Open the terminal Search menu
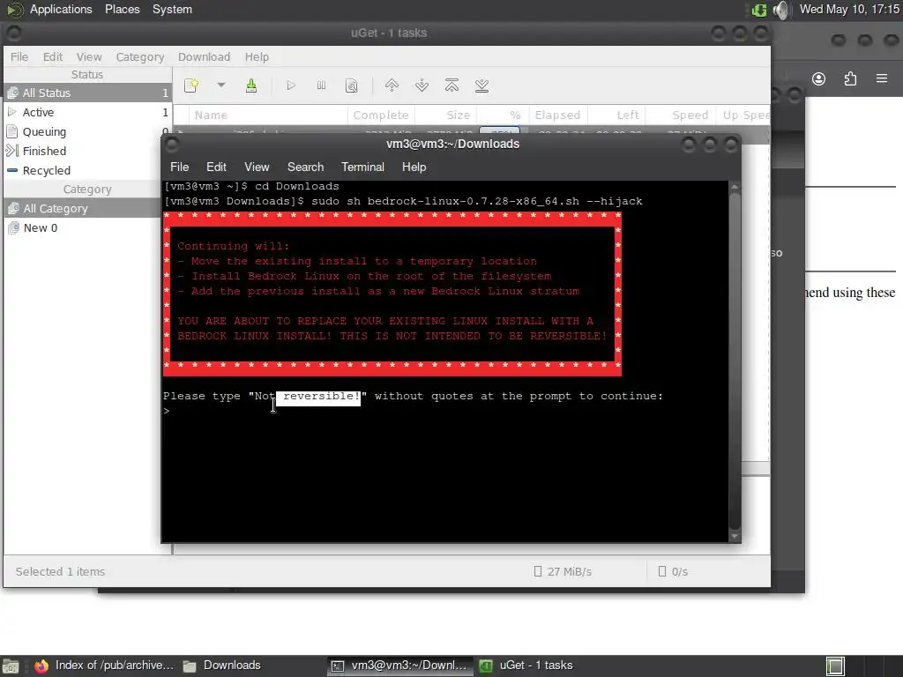The width and height of the screenshot is (903, 677). (305, 167)
